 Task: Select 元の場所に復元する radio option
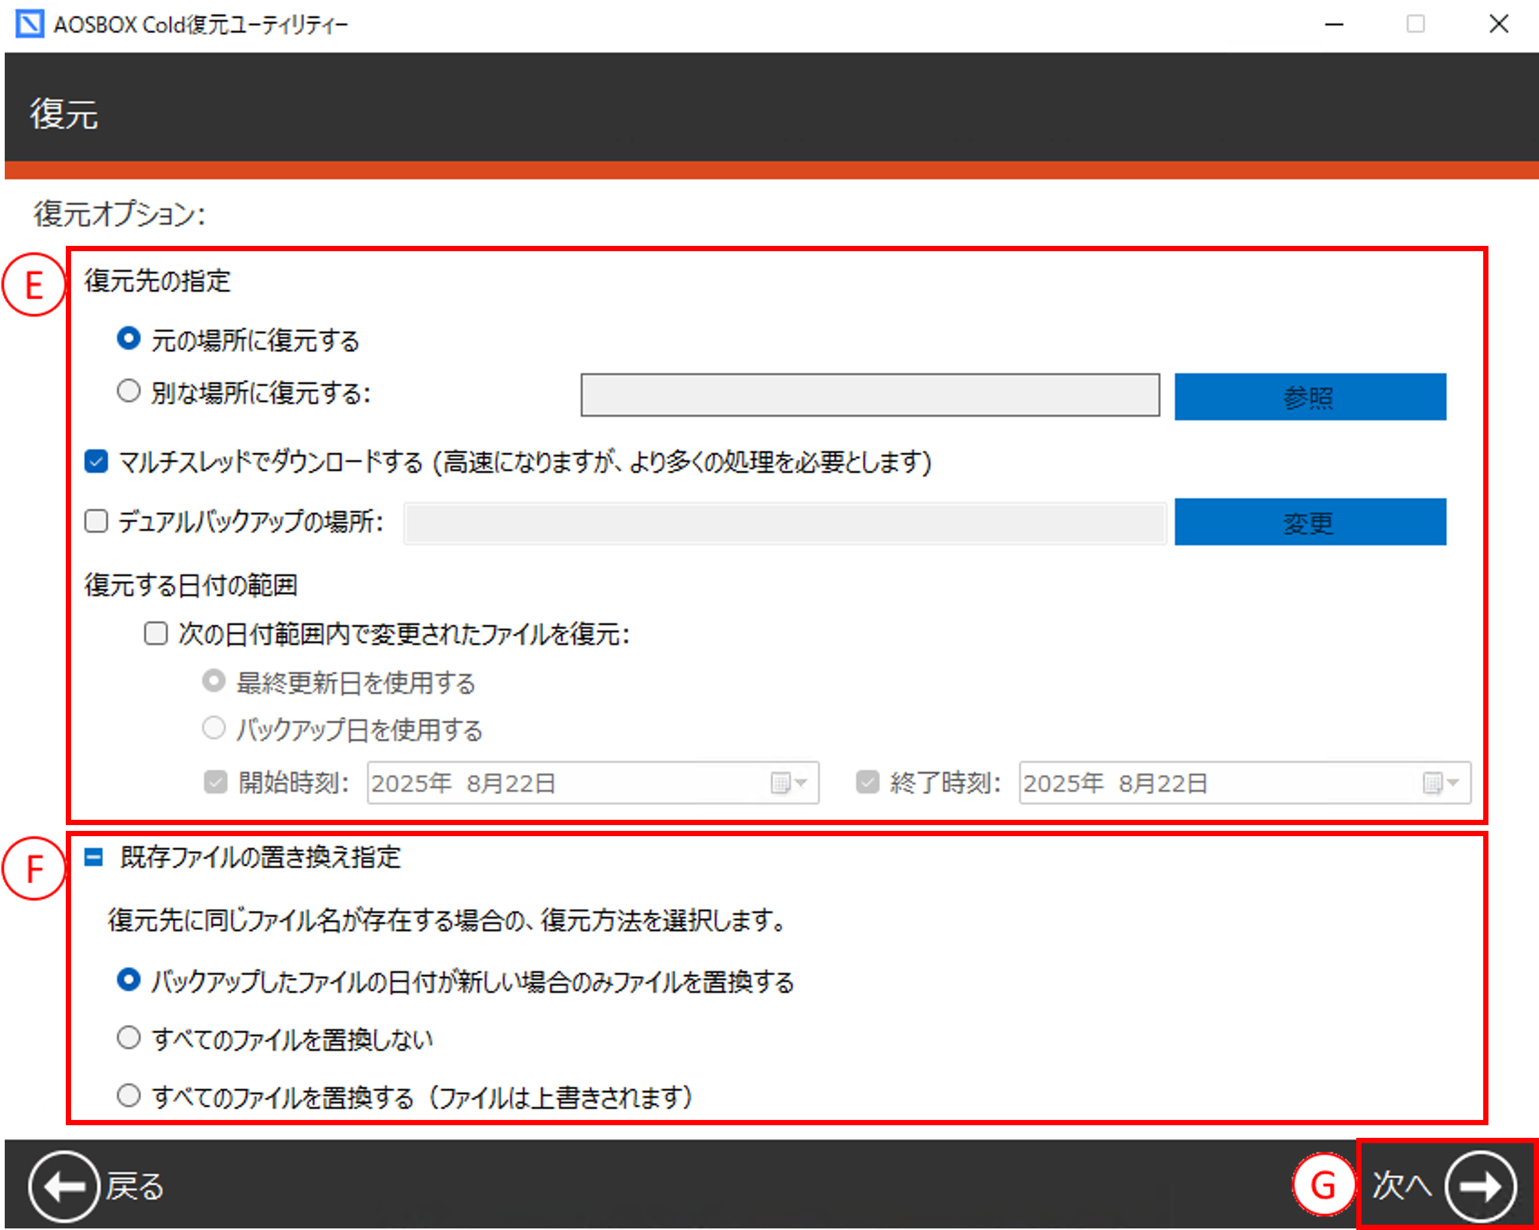click(x=128, y=339)
